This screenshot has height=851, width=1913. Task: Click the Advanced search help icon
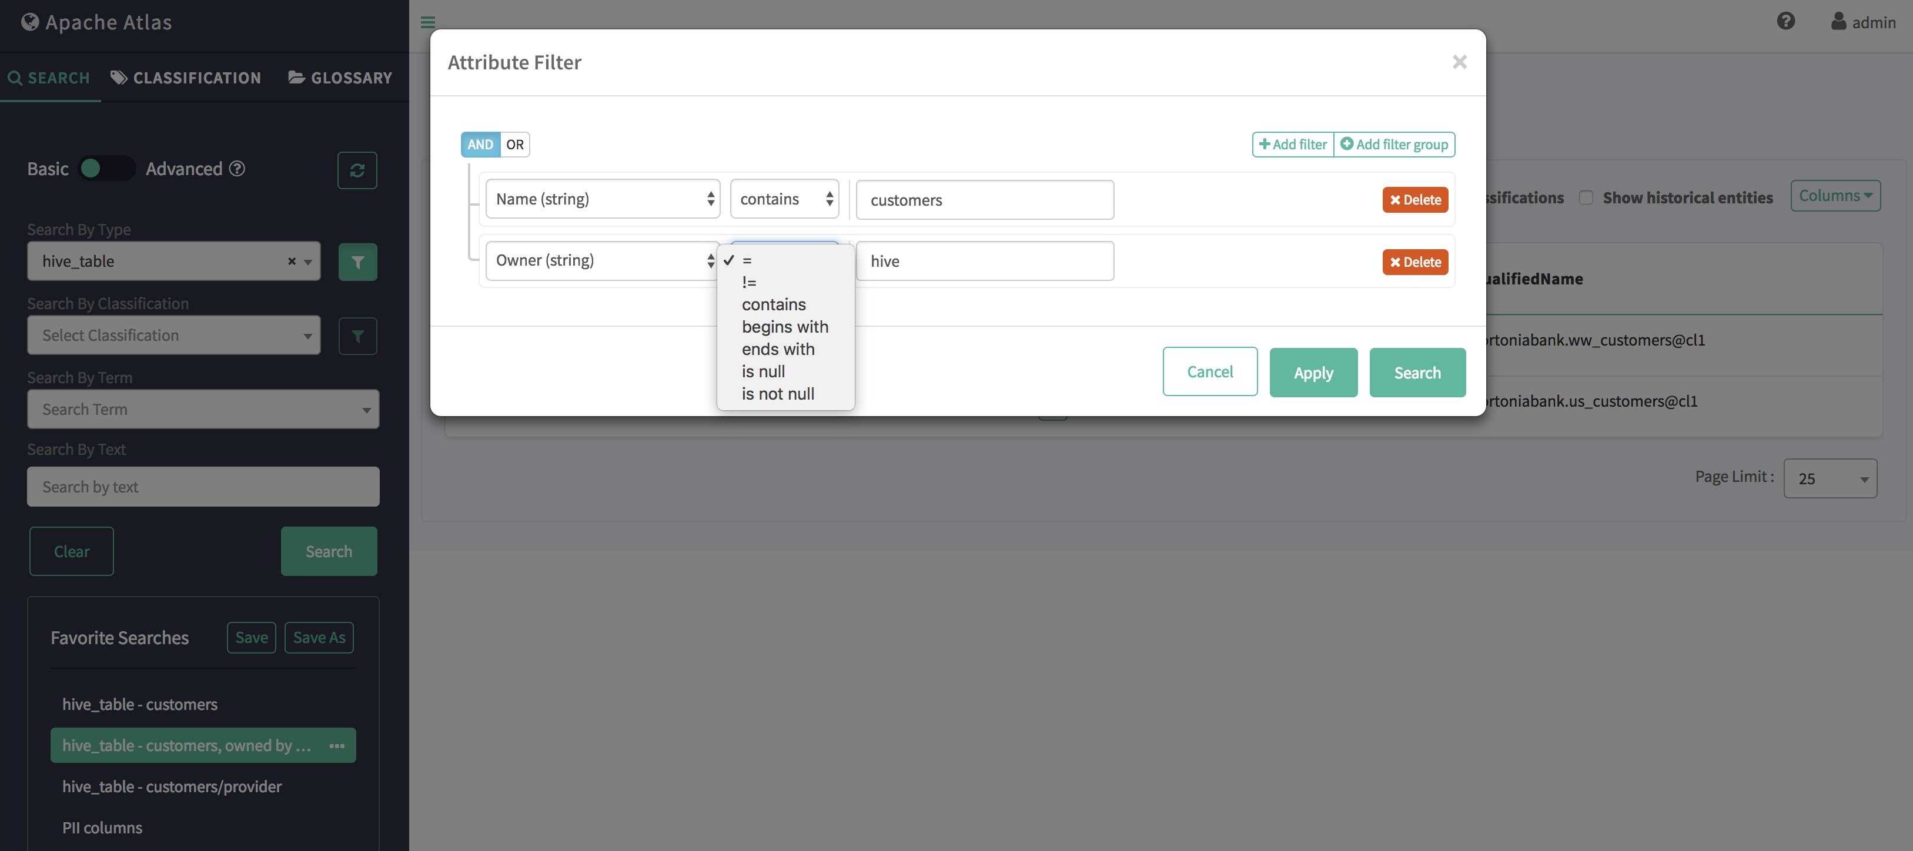pos(237,169)
